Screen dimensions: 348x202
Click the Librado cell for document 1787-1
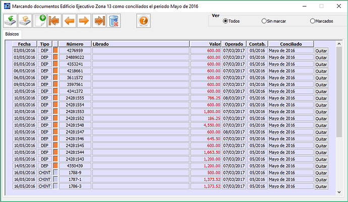click(140, 179)
